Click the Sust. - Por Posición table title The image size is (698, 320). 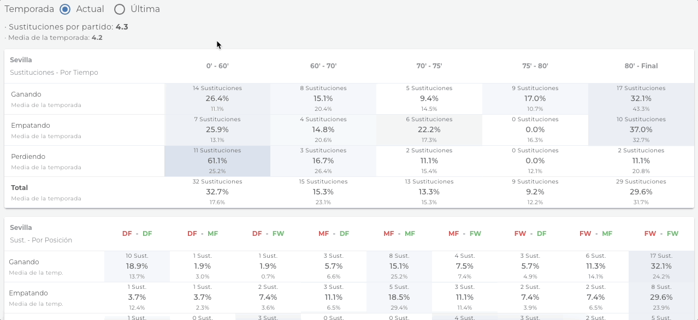(x=41, y=240)
